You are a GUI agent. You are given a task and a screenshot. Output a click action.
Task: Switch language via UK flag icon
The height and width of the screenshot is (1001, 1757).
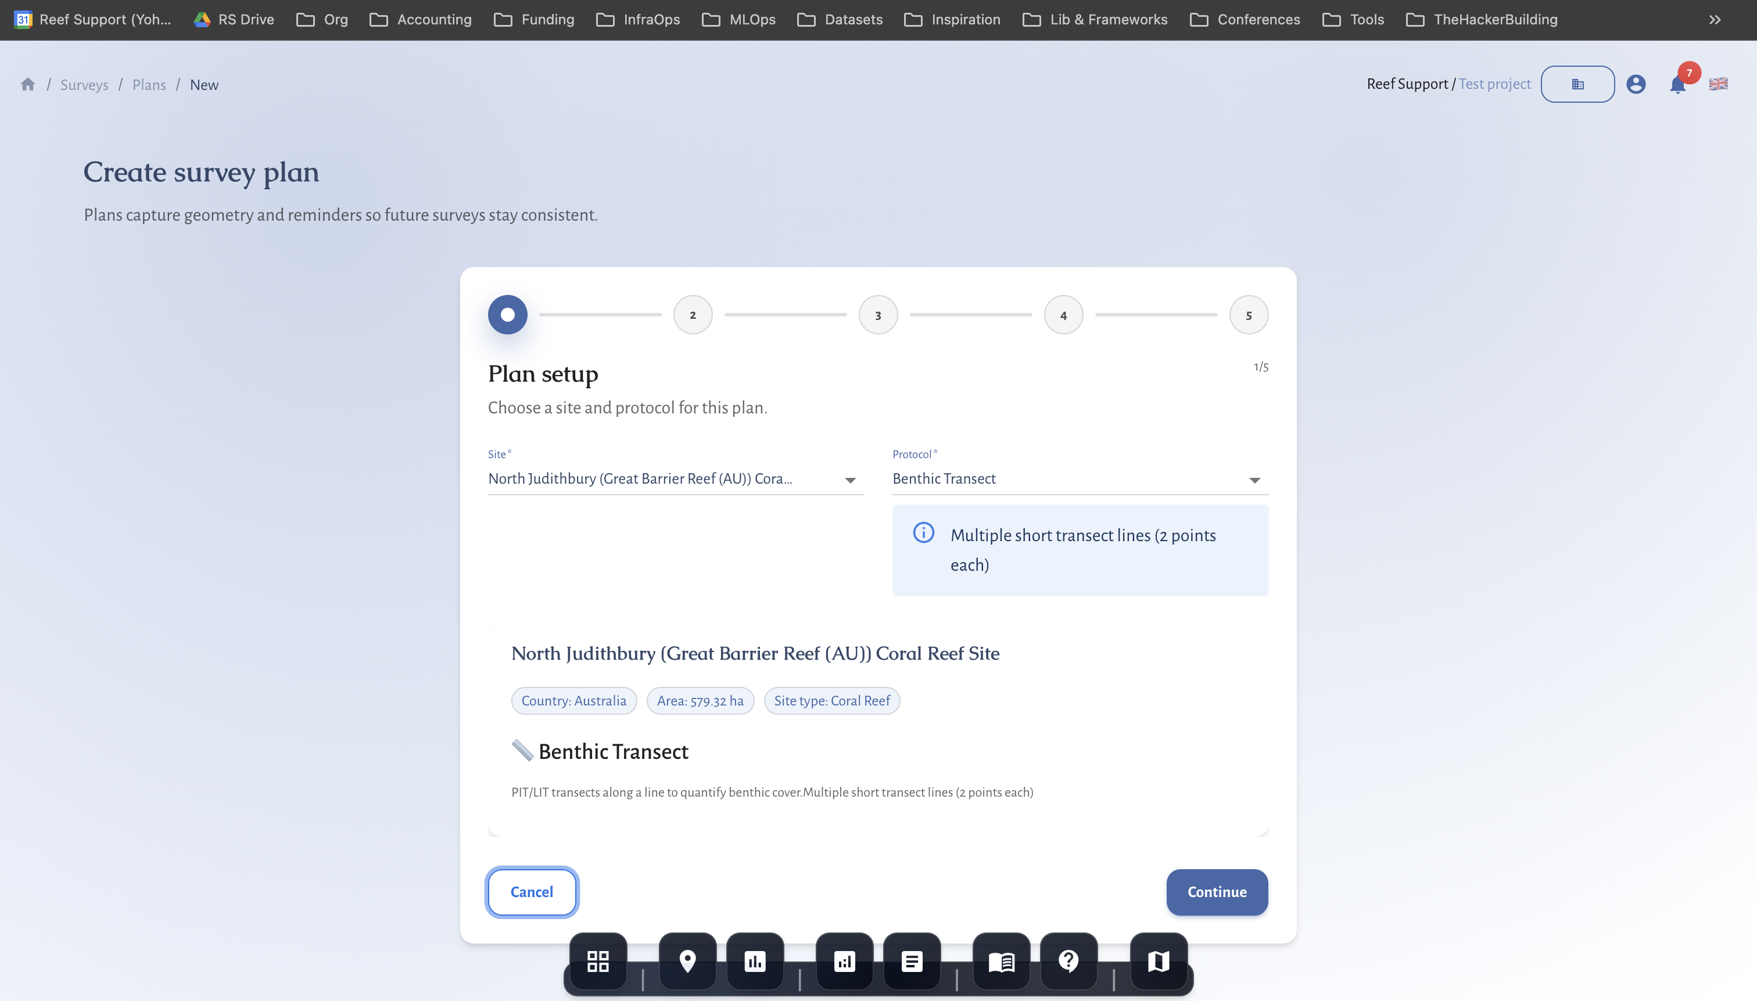pyautogui.click(x=1718, y=84)
